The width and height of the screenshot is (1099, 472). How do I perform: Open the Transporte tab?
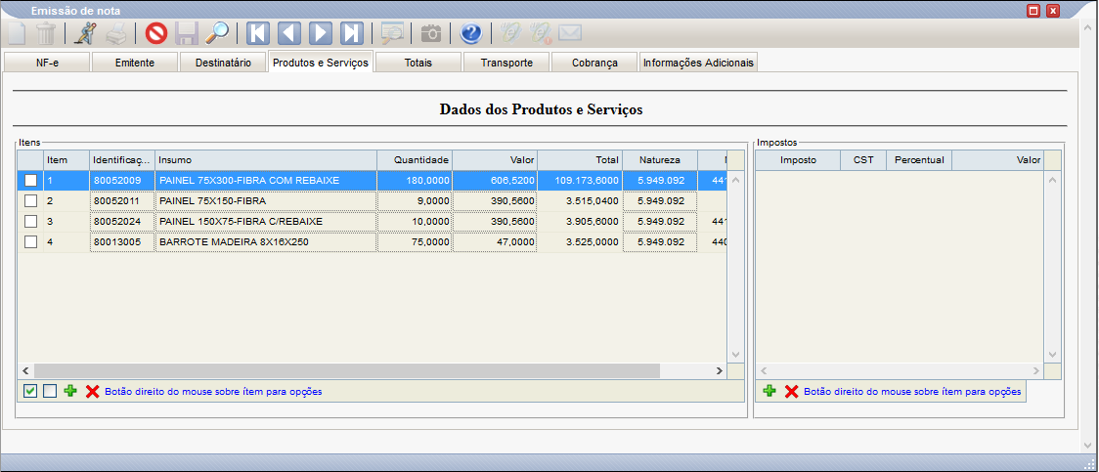coord(506,63)
